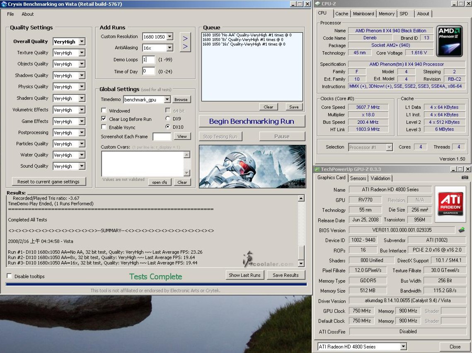Open the Timedemo dropdown
Viewport: 472px width, 353px height.
[167, 99]
